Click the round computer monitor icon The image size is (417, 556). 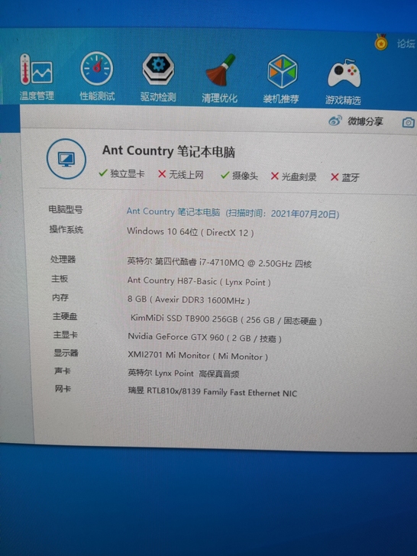[x=66, y=159]
